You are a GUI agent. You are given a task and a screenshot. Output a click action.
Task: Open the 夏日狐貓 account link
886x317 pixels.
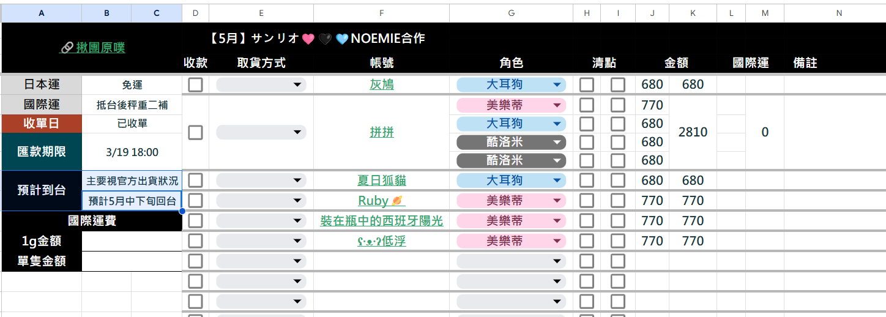pyautogui.click(x=382, y=181)
